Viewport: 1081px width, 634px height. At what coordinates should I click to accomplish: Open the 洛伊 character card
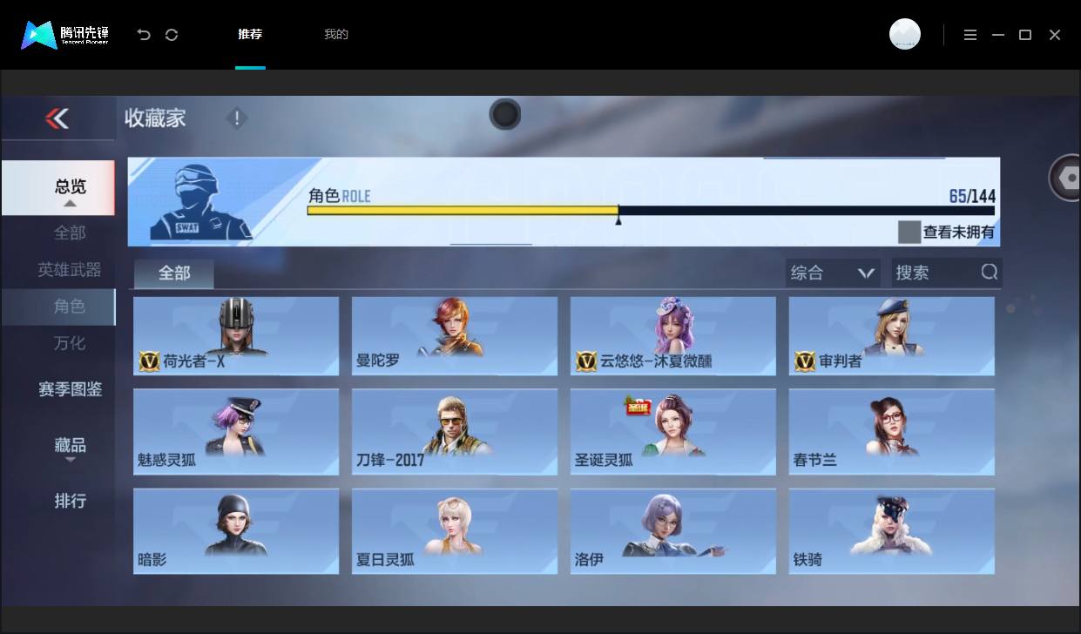pyautogui.click(x=673, y=531)
